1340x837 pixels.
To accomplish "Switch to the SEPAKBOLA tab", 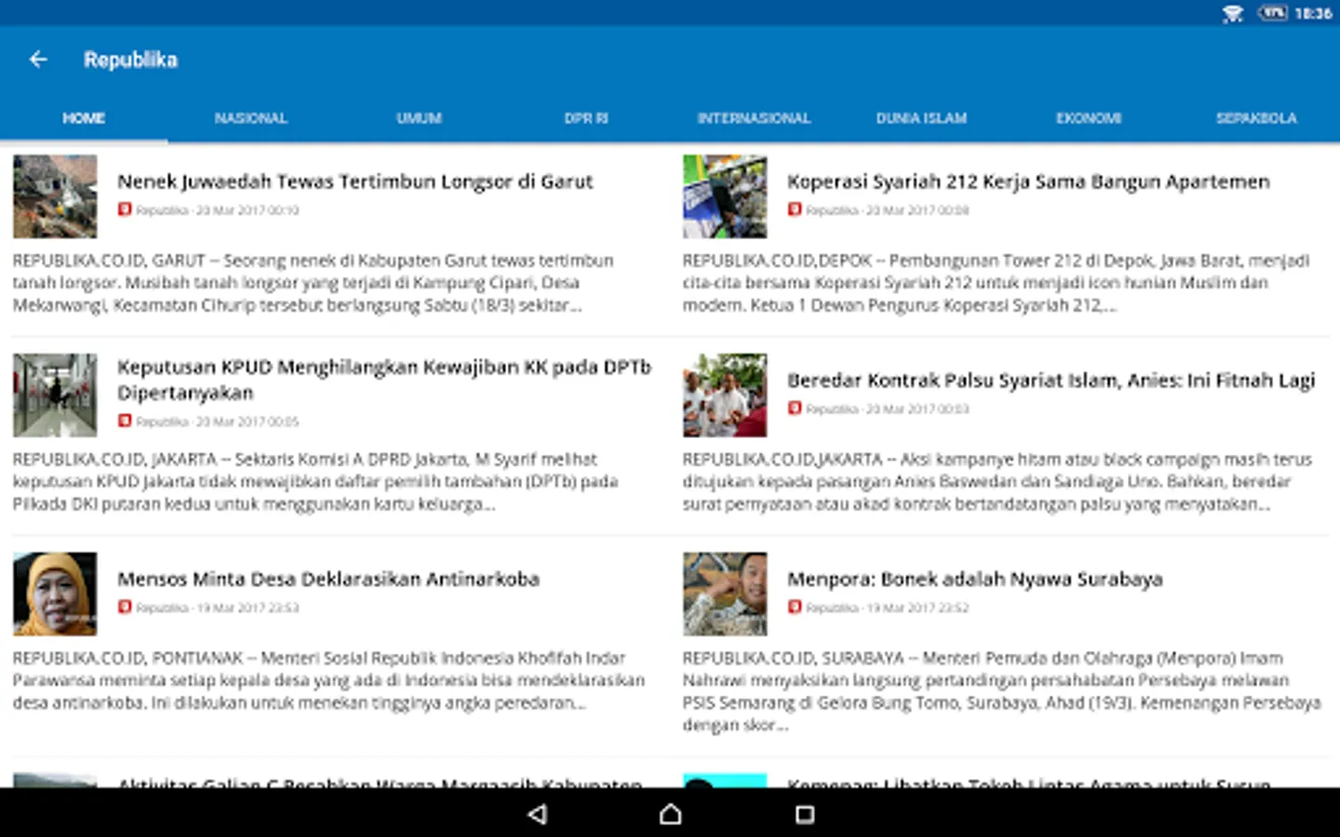I will pos(1256,118).
